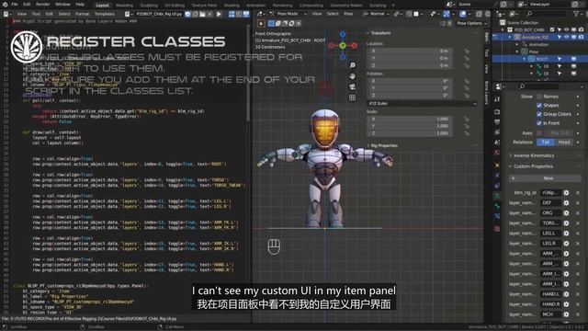Open the Scene properties tab icon
The height and width of the screenshot is (331, 588).
click(497, 143)
